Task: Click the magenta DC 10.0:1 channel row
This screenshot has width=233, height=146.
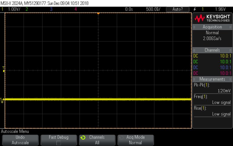Action: click(212, 73)
